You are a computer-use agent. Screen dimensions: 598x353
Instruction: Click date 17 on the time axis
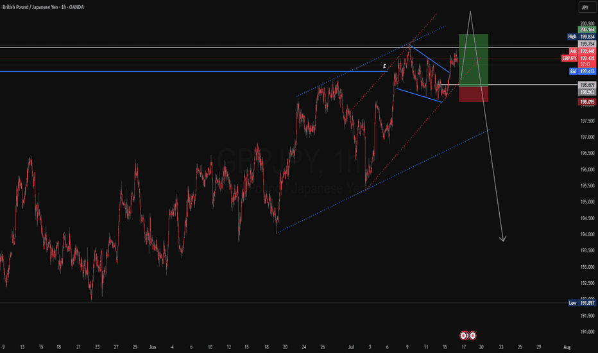click(464, 347)
